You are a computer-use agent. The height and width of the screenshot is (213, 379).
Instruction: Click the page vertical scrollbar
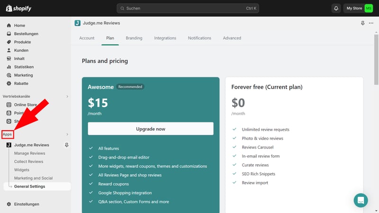tap(376, 57)
